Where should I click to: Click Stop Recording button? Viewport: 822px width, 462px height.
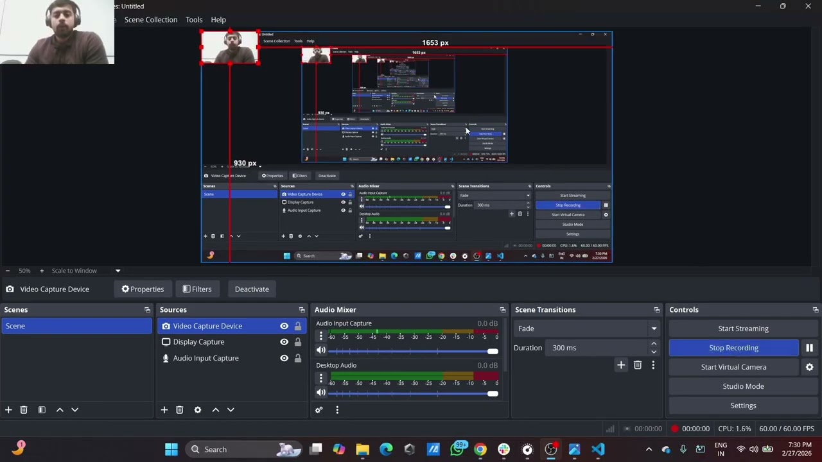733,348
